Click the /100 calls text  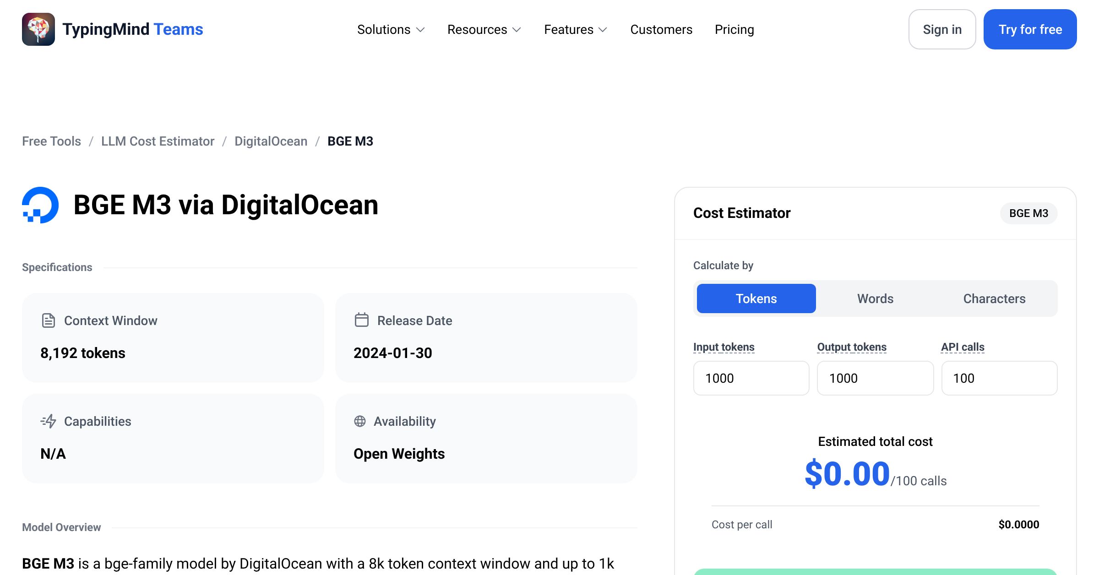(x=919, y=481)
